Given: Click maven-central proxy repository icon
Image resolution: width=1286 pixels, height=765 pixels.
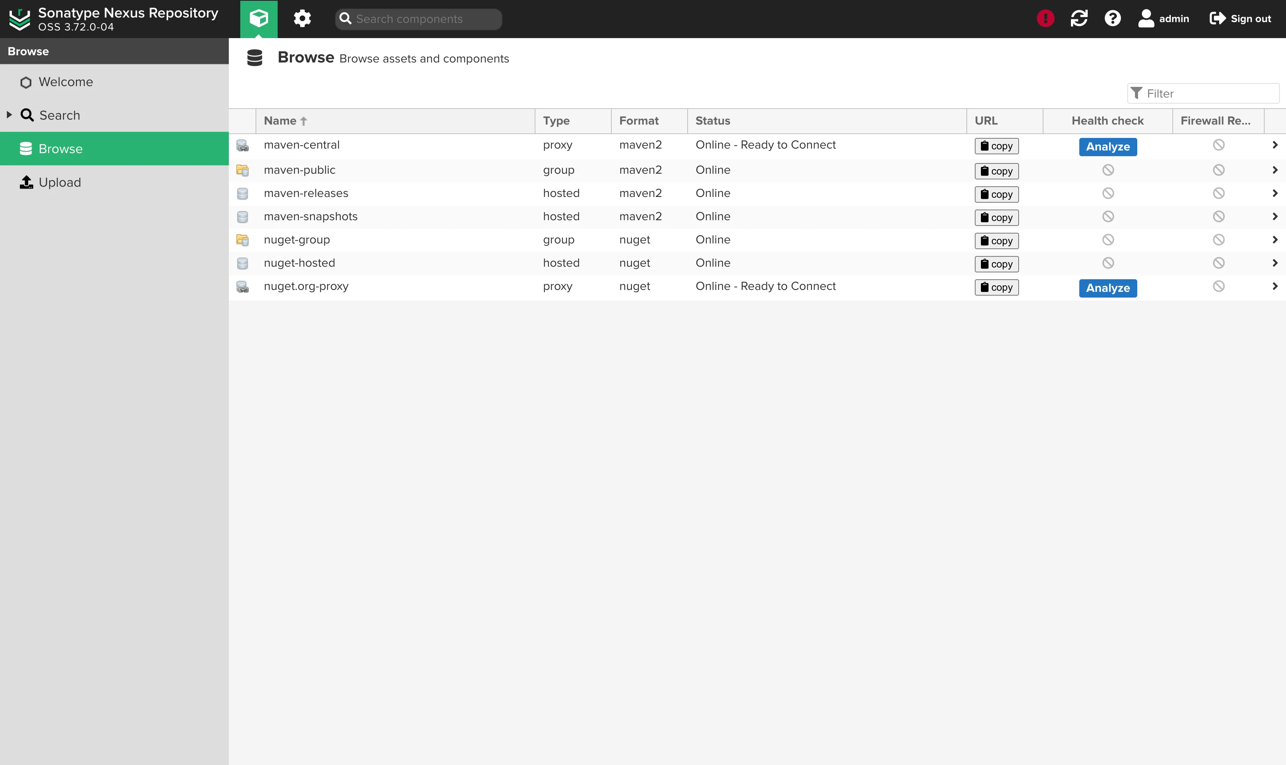Looking at the screenshot, I should pos(243,146).
